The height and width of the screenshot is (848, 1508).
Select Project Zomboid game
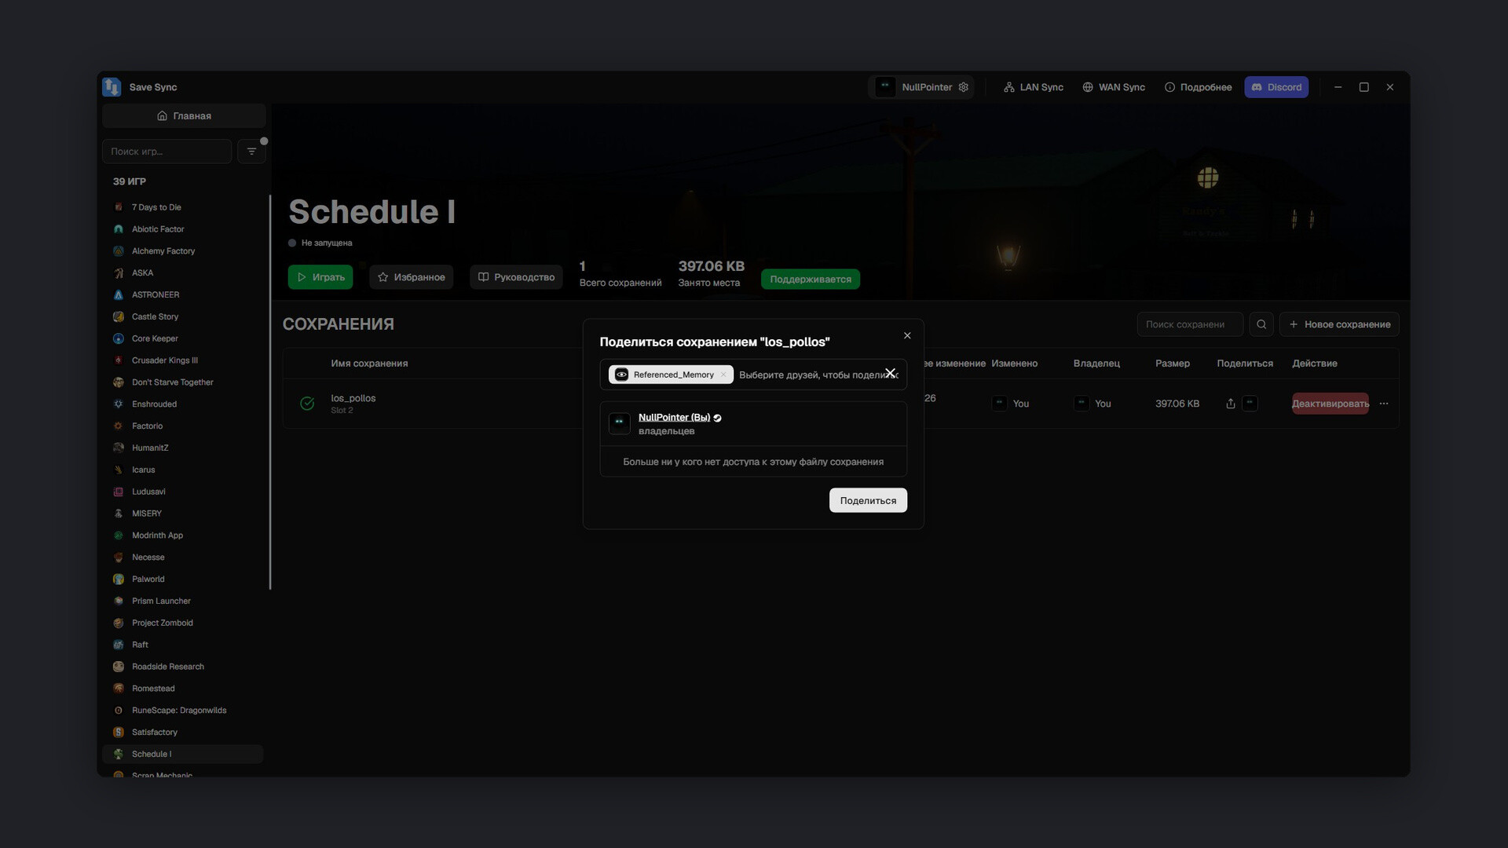(x=182, y=623)
